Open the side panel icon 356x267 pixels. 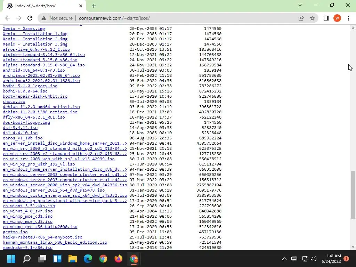326,18
